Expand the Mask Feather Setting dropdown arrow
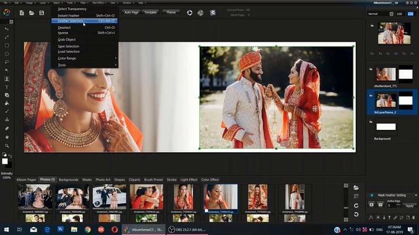 click(x=416, y=195)
